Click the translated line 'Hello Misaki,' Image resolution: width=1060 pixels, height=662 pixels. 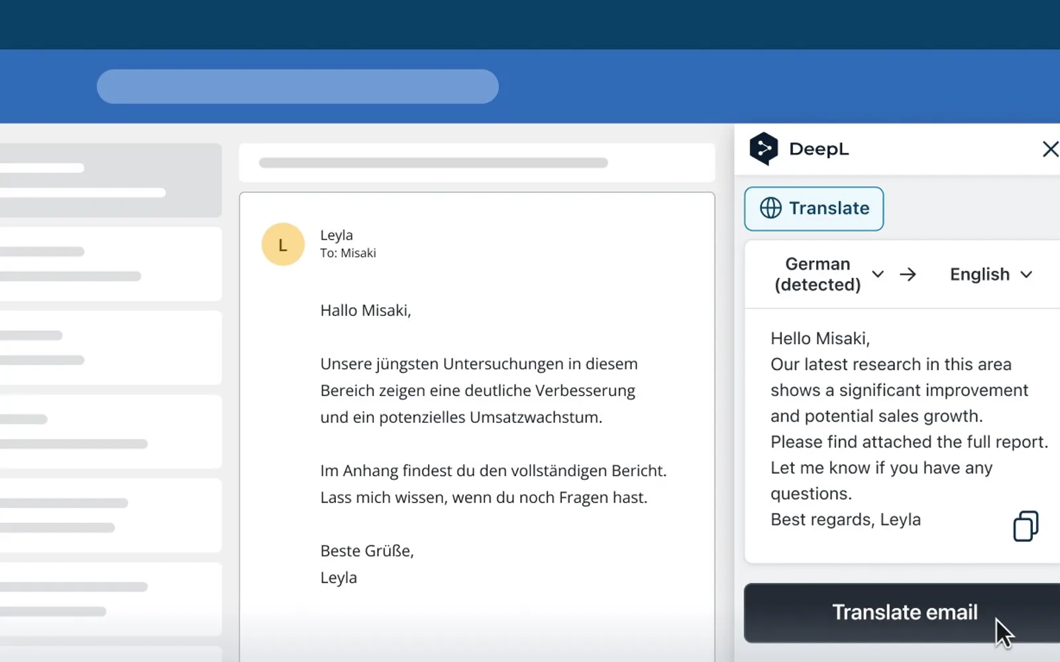(820, 338)
